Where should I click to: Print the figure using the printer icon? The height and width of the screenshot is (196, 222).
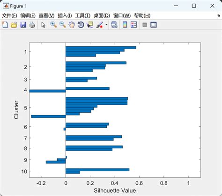coord(32,25)
